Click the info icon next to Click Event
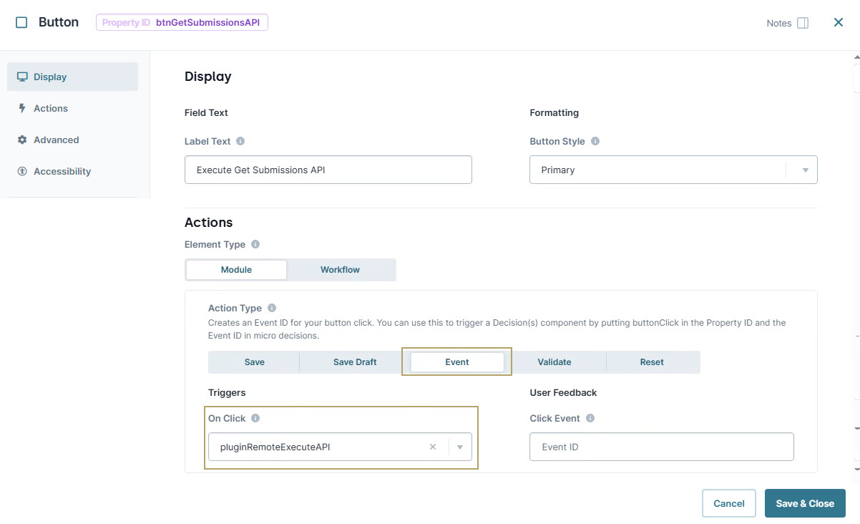Screen dimensions: 860x524 [x=591, y=418]
